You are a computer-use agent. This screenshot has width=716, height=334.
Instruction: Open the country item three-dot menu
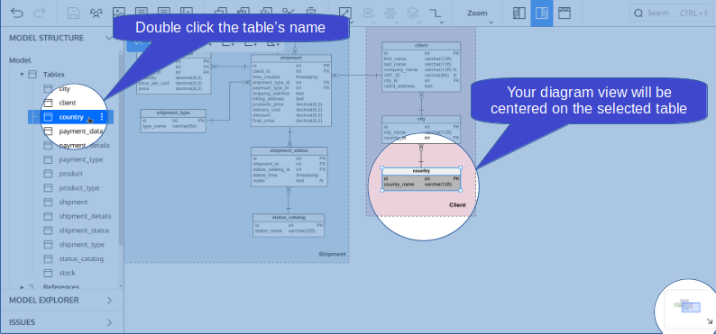pyautogui.click(x=101, y=117)
